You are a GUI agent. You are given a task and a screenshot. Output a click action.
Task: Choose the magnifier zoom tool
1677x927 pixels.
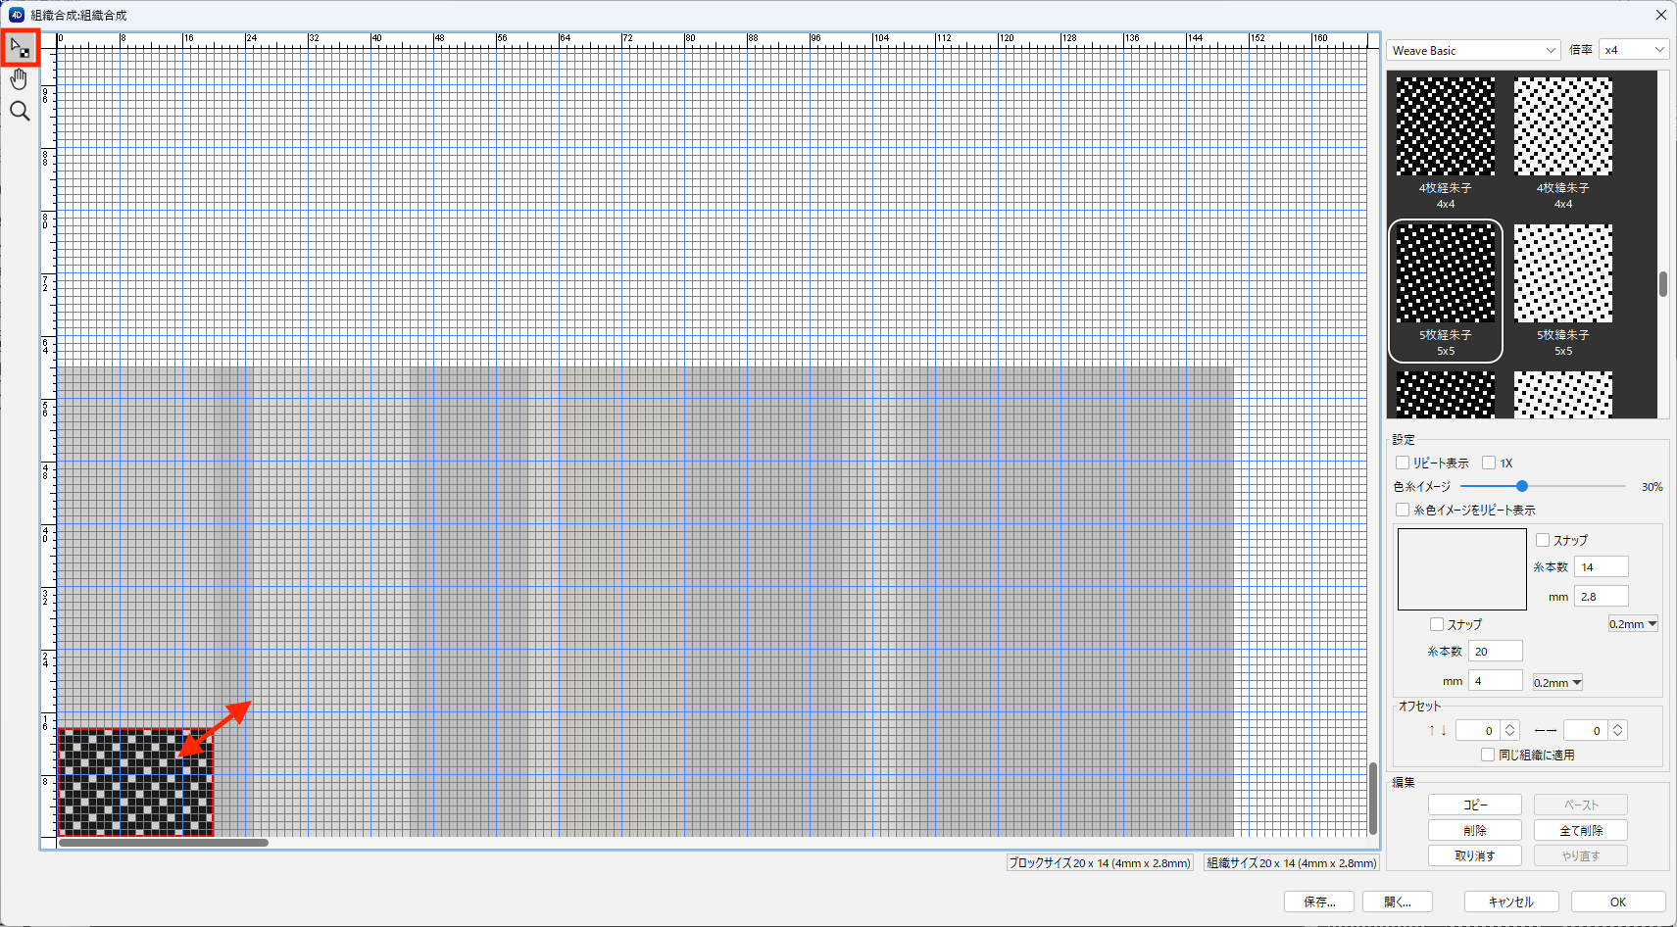20,112
